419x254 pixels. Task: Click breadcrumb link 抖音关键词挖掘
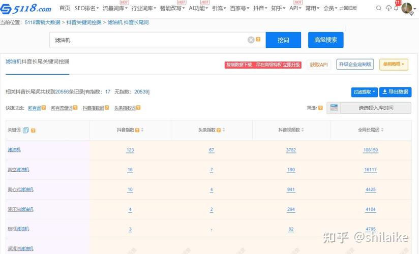(x=84, y=22)
